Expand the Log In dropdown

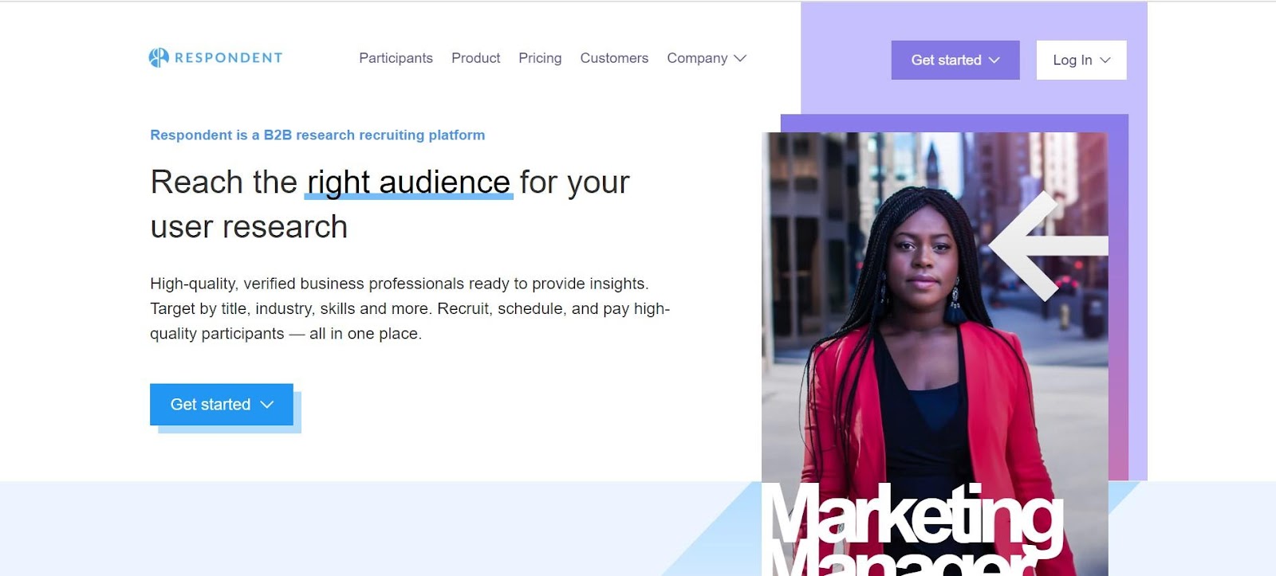click(x=1081, y=60)
